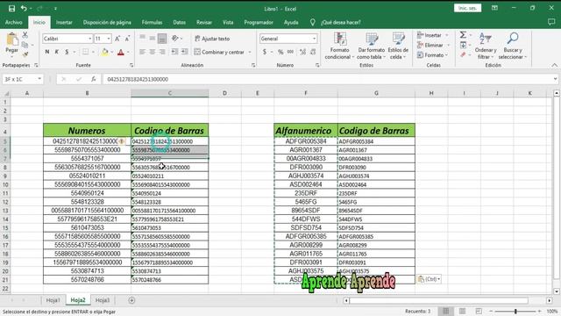Align text to the right
Viewport: 561px width, 316px height.
click(162, 52)
